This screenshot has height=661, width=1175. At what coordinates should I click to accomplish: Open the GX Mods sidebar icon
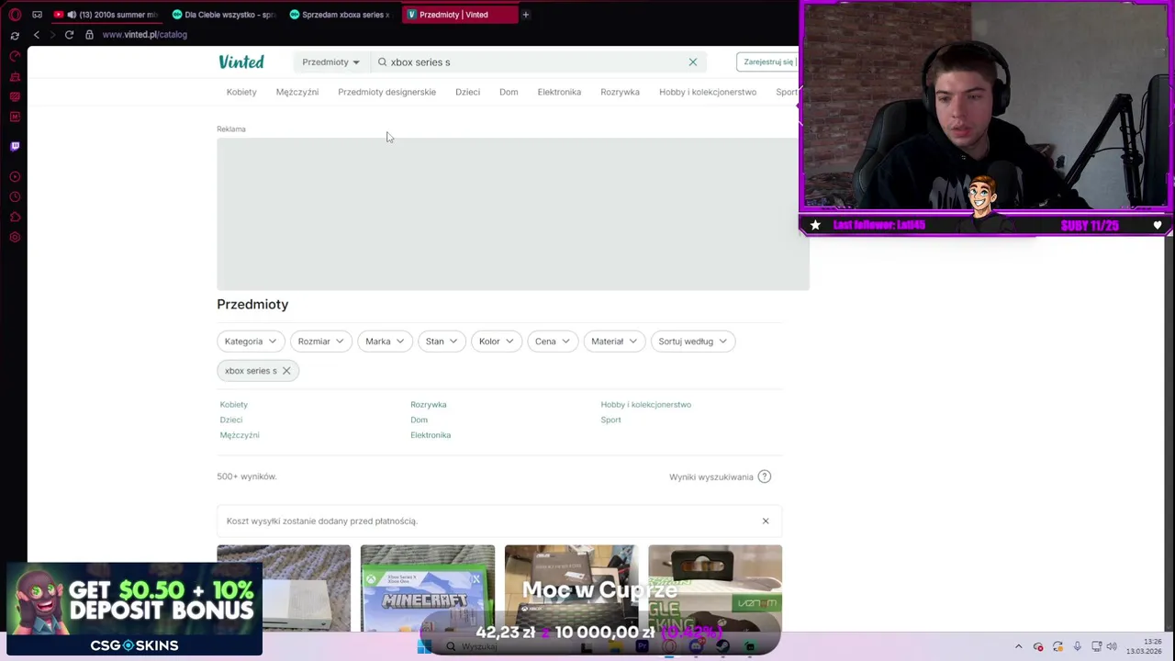tap(15, 117)
